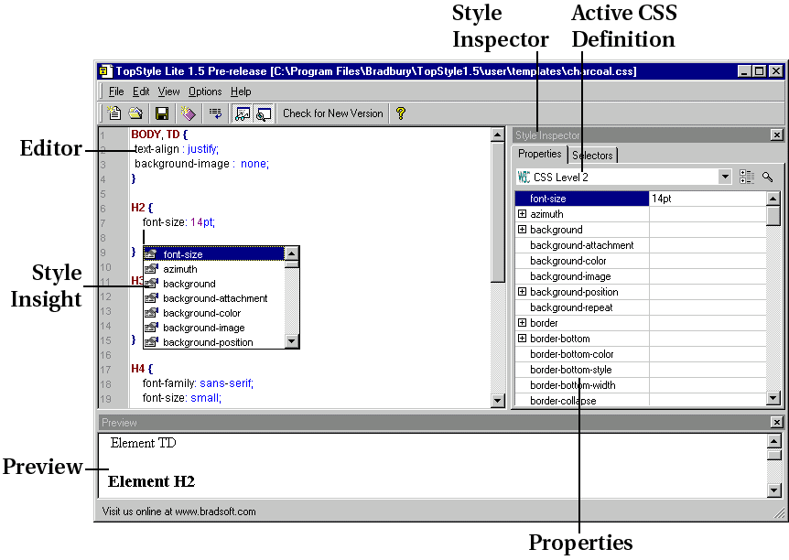Viewport: 789px width, 560px height.
Task: Switch to the Selectors tab
Action: [592, 156]
